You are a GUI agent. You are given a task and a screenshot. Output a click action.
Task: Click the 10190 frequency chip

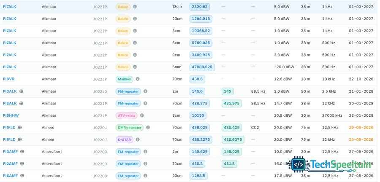click(x=198, y=115)
